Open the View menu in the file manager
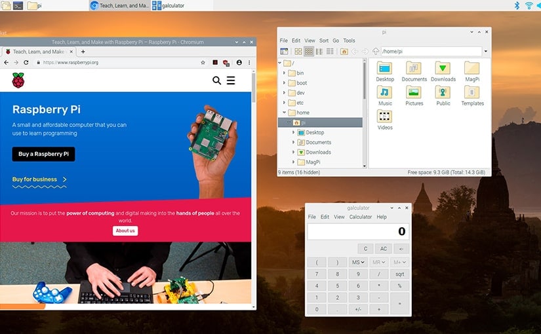Viewport: 541px width, 334px height. point(310,41)
